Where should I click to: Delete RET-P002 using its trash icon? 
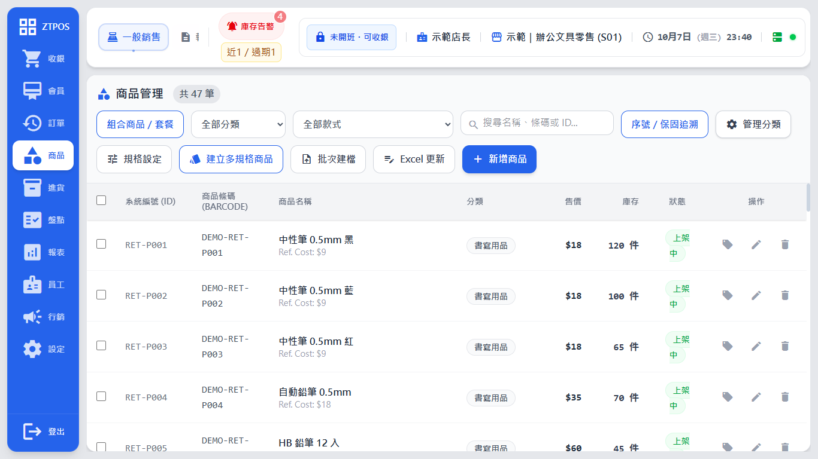coord(785,295)
